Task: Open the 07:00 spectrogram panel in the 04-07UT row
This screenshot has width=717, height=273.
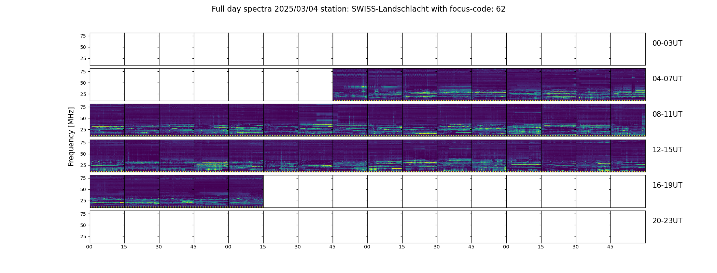Action: tap(524, 85)
